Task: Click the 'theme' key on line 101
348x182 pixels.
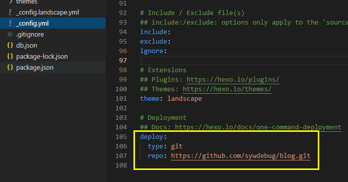Action: pyautogui.click(x=150, y=98)
